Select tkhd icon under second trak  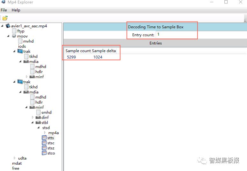tap(26, 87)
